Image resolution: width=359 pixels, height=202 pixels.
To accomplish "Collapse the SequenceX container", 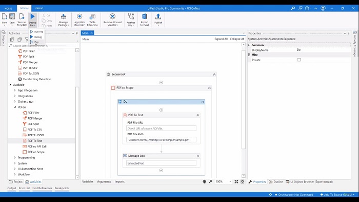I will tap(214, 75).
